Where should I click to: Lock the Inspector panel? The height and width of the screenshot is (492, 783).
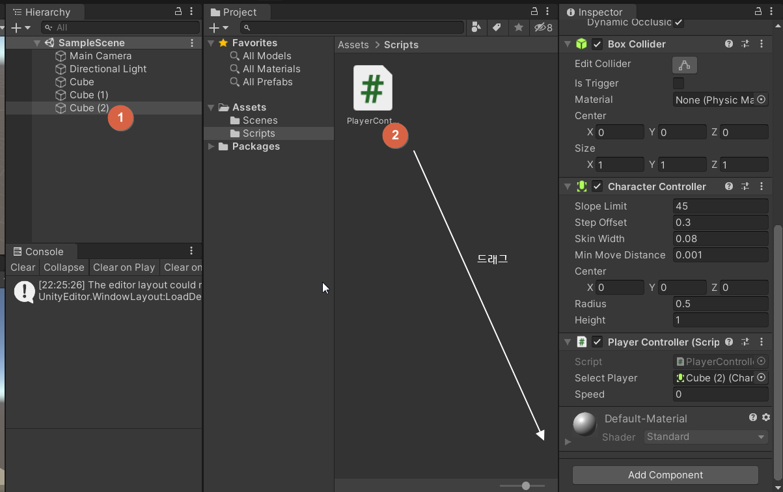758,12
